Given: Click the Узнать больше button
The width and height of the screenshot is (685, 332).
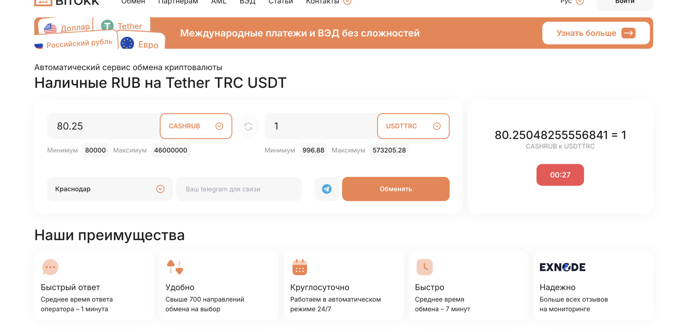Looking at the screenshot, I should pyautogui.click(x=596, y=33).
